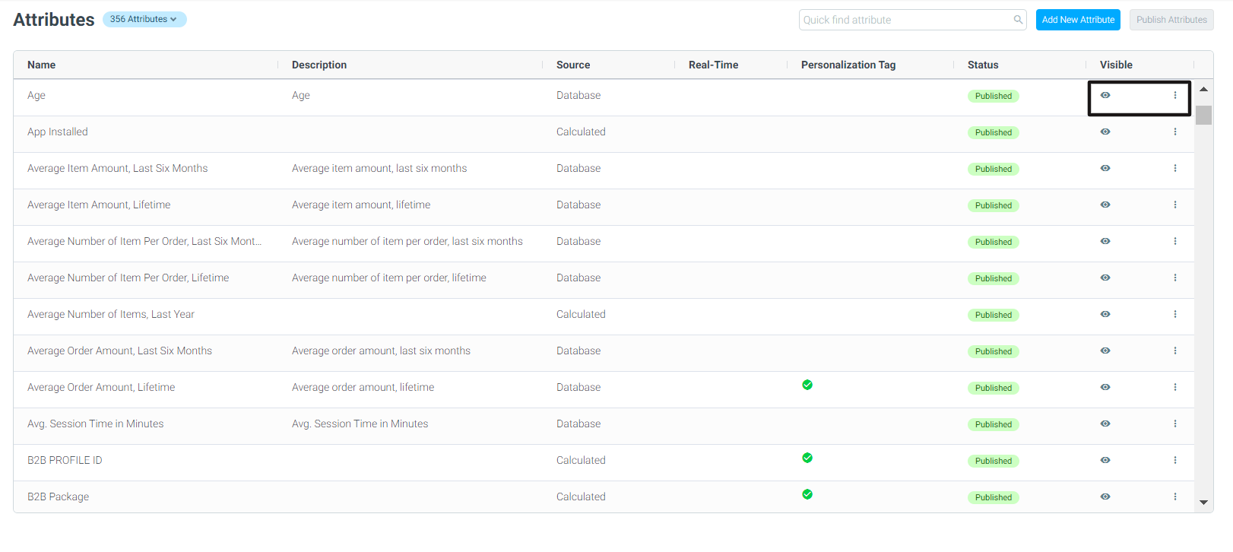Sort by the Real-Time column header
The image size is (1233, 552).
coord(713,65)
